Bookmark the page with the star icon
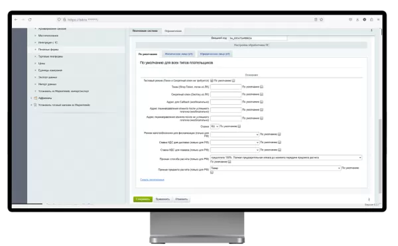 321,19
